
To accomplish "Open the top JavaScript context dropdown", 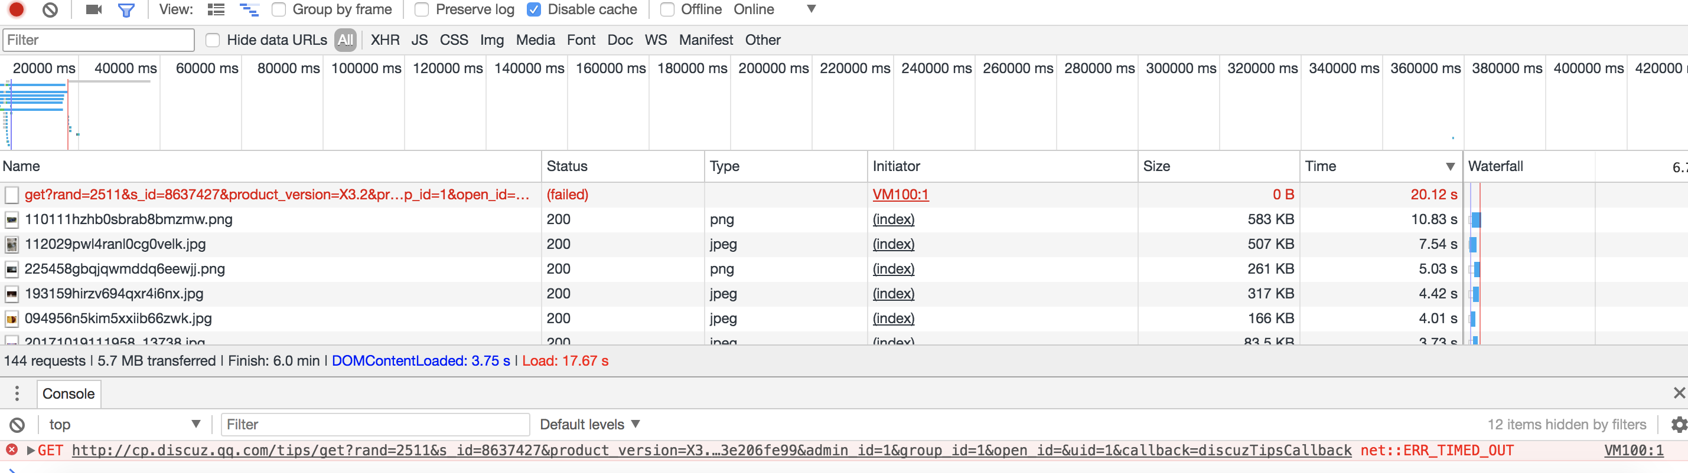I will 123,425.
